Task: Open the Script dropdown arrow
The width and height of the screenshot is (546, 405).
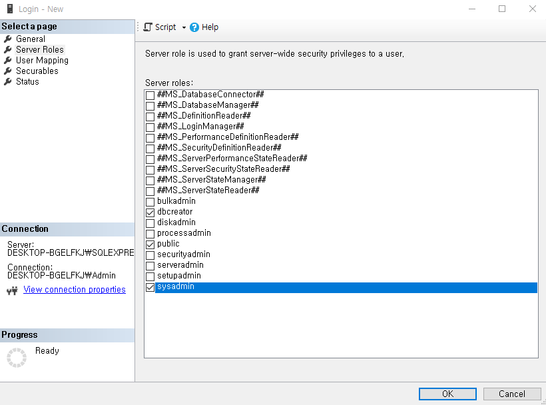Action: (184, 27)
